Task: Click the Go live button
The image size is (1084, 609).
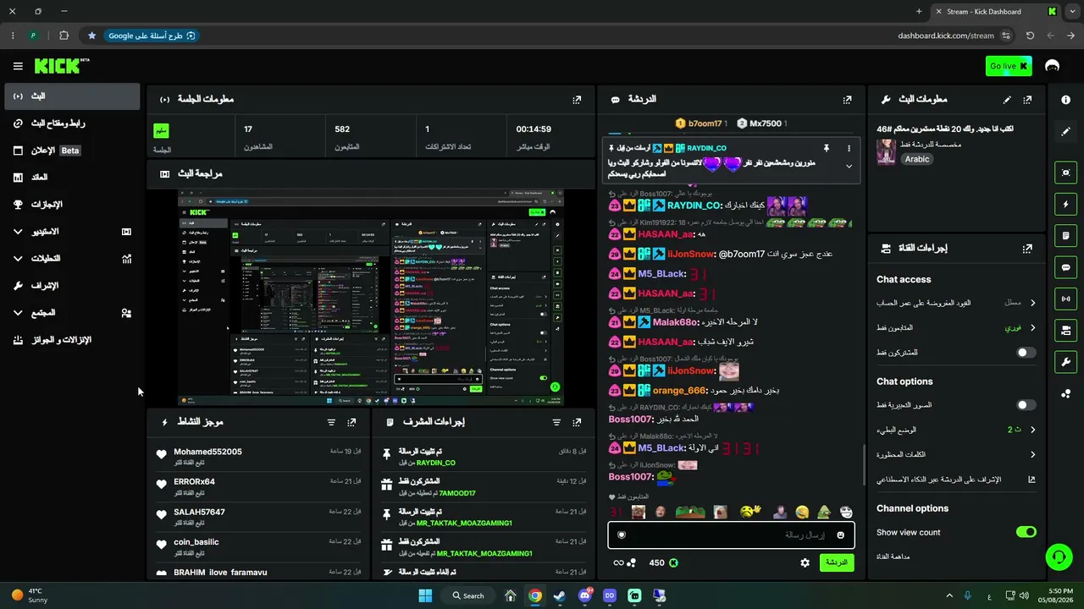Action: coord(1009,66)
